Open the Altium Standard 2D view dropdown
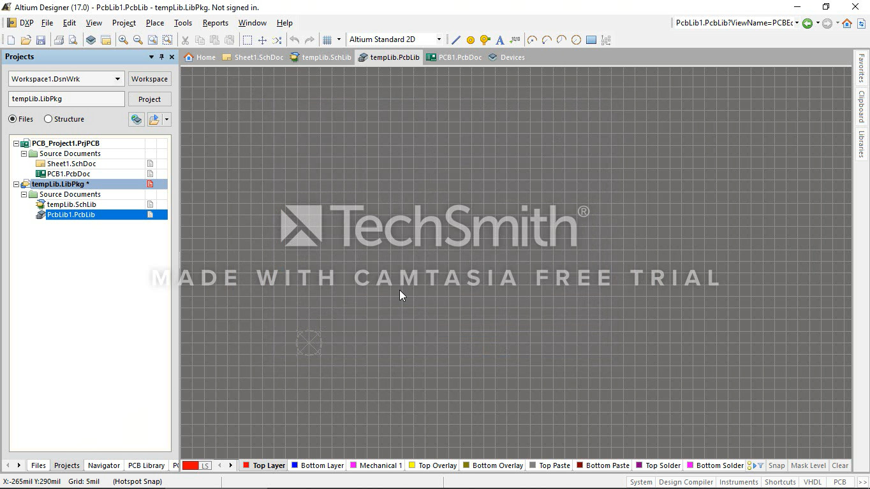 click(439, 39)
